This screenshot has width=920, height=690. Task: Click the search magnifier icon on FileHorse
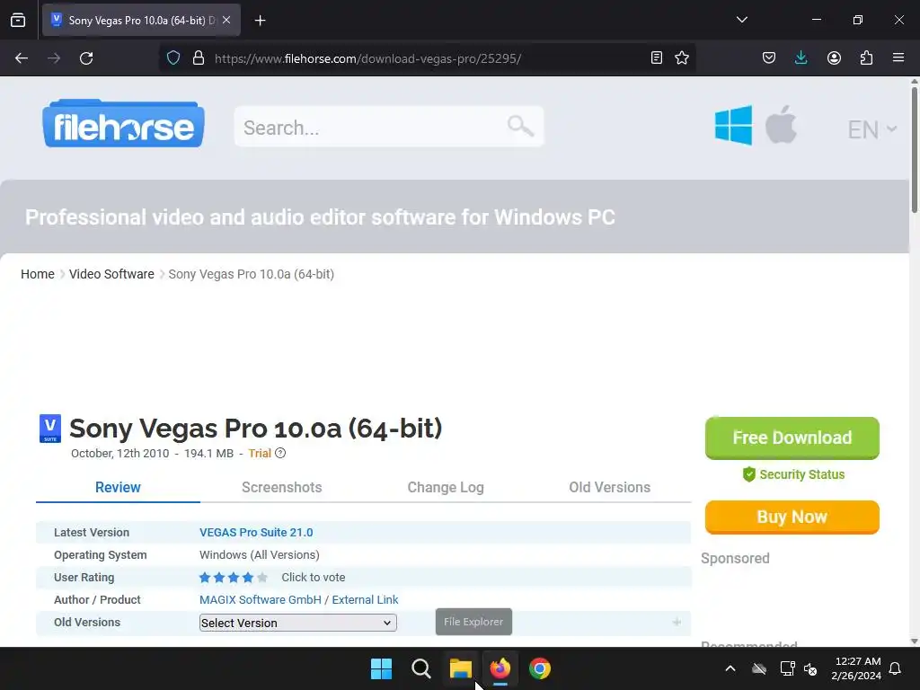coord(520,126)
